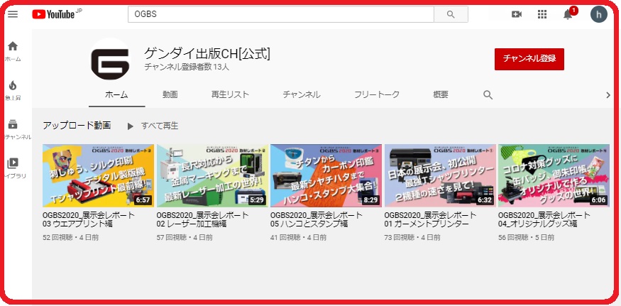The width and height of the screenshot is (621, 306).
Task: Switch to the チャンネル tab
Action: click(x=302, y=94)
